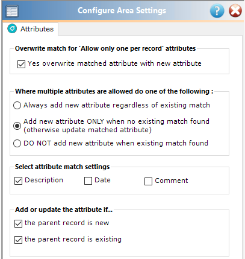Screen dimensions: 245x259
Task: Tick the Comment match checkbox
Action: 148,181
